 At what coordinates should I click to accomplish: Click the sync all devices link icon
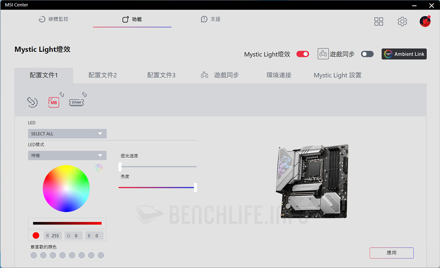click(32, 102)
